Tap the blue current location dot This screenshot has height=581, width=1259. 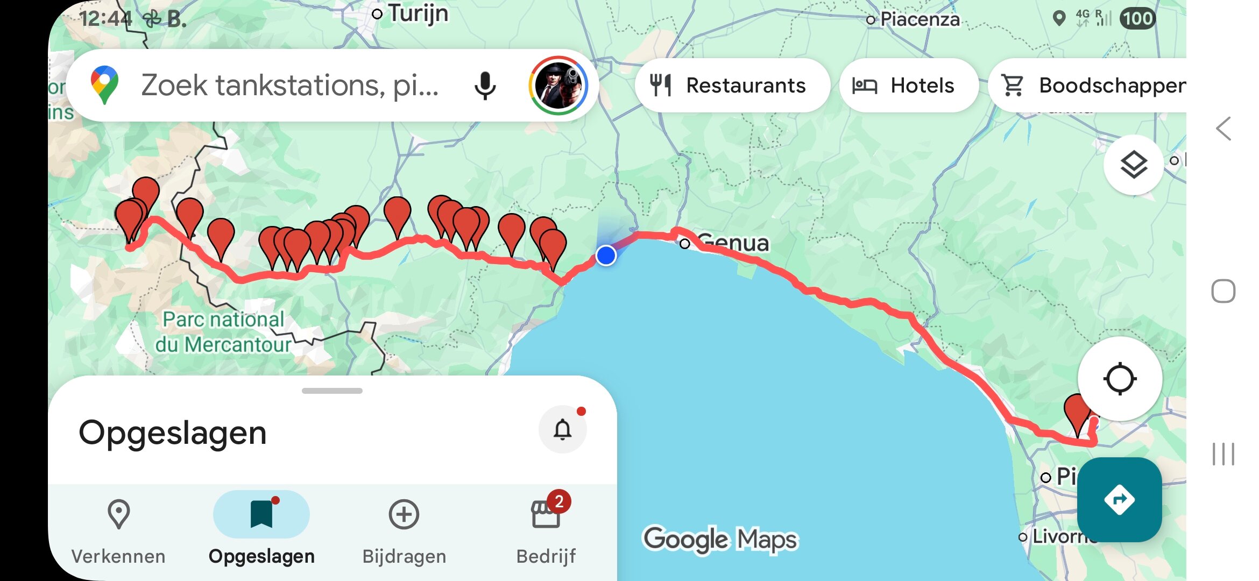point(606,256)
